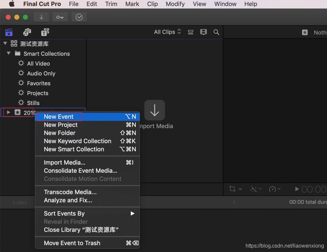This screenshot has width=327, height=252.
Task: Open the View menu
Action: (199, 4)
